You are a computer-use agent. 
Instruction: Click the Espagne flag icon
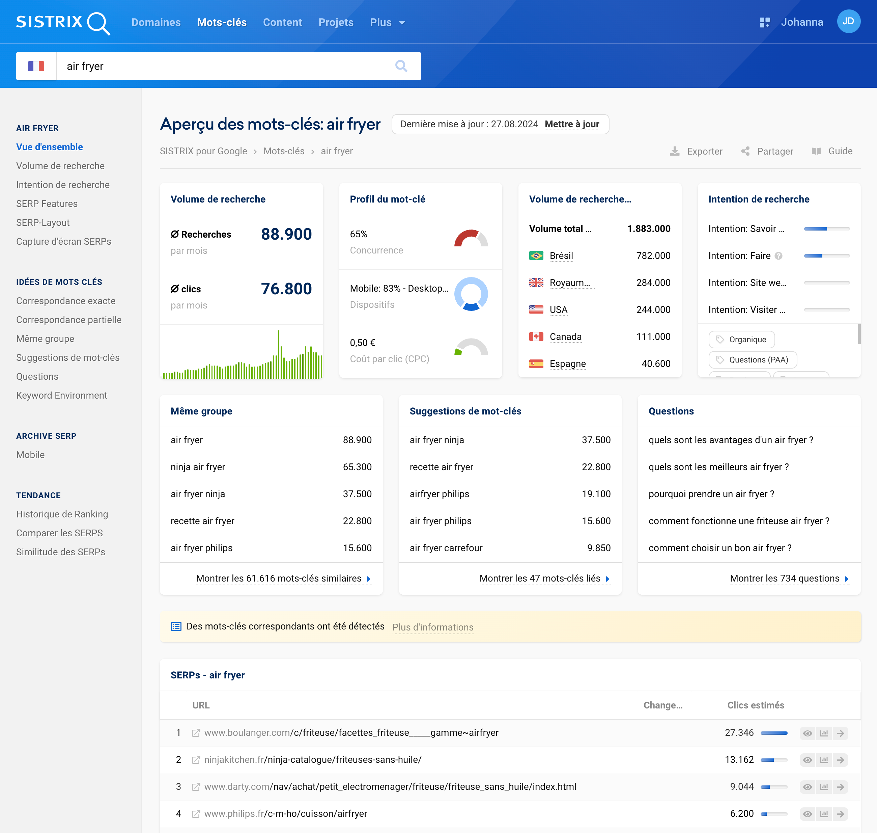(x=536, y=364)
